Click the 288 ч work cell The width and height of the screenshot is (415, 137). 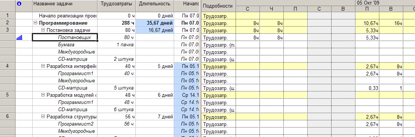coord(117,23)
